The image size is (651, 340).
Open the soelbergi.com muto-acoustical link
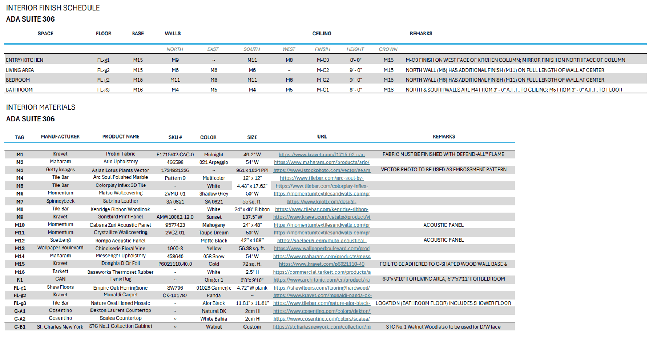321,241
